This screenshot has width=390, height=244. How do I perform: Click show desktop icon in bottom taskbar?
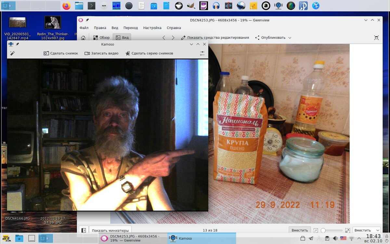32,238
